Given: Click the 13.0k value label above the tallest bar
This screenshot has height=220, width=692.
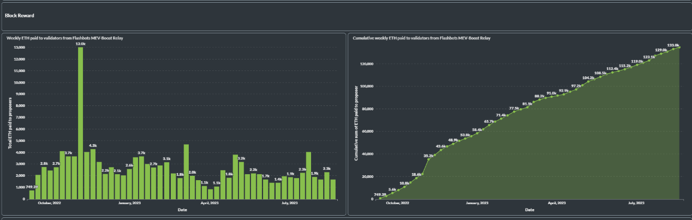Looking at the screenshot, I should pos(81,44).
